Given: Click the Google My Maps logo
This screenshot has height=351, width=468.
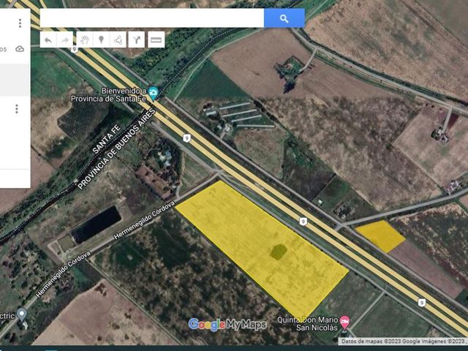Looking at the screenshot, I should [x=227, y=325].
